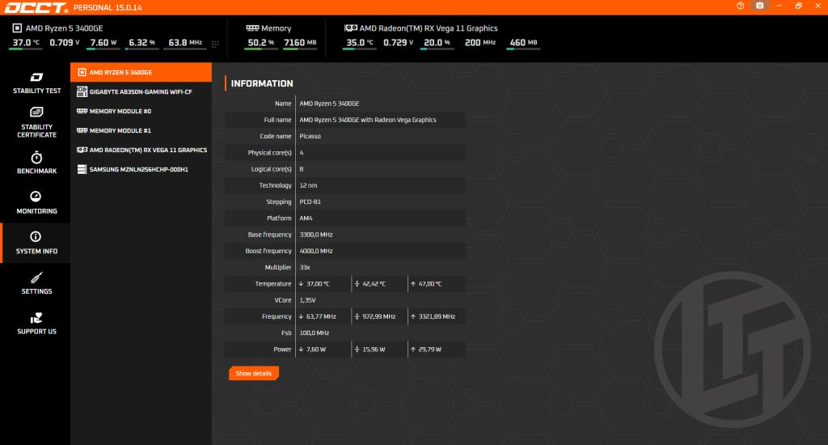Click the GPU temperature 35.0 °C readout
Viewport: 828px width, 445px height.
pos(360,43)
